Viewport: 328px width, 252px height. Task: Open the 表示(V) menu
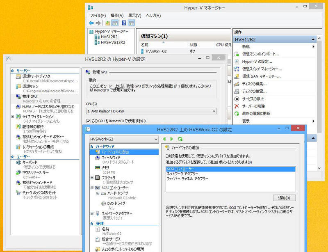[x=135, y=16]
